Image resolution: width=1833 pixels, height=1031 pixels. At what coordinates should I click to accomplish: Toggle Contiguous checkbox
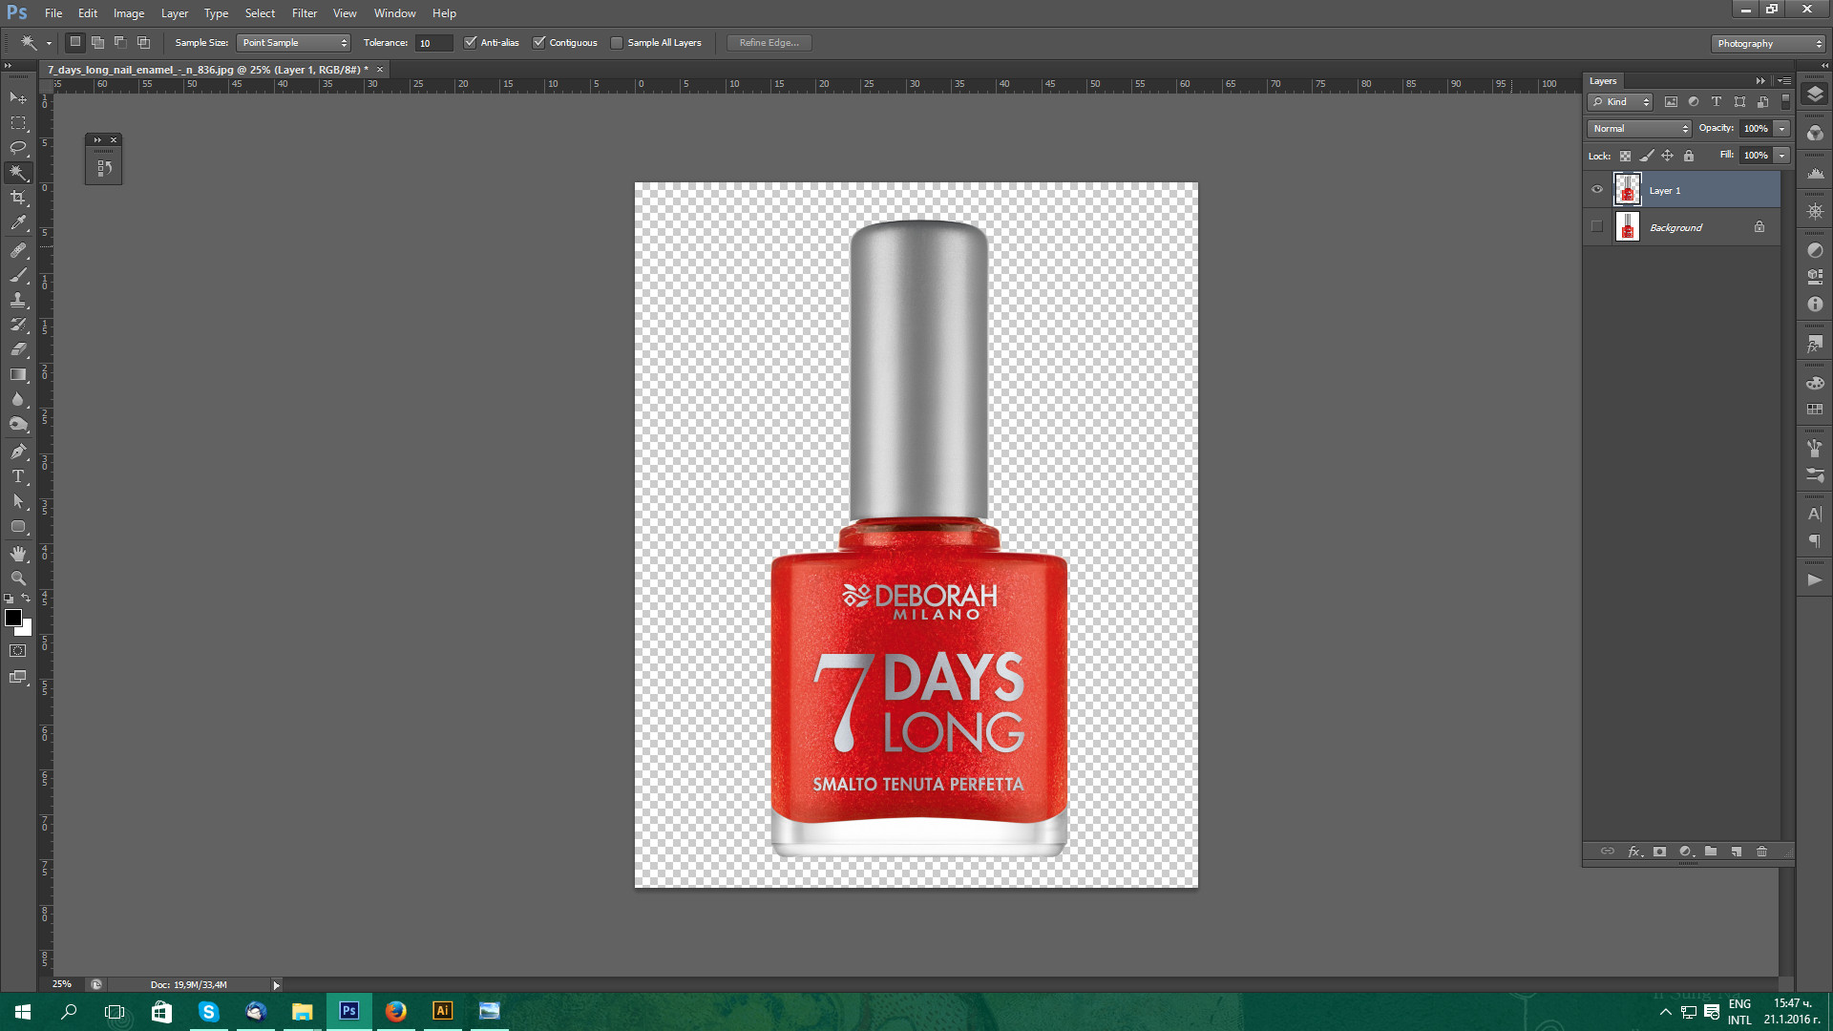point(538,42)
